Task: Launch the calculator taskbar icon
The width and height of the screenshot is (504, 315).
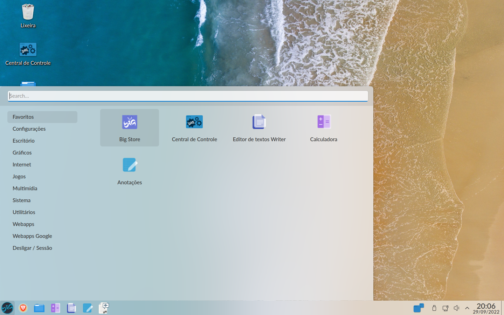Action: point(55,308)
